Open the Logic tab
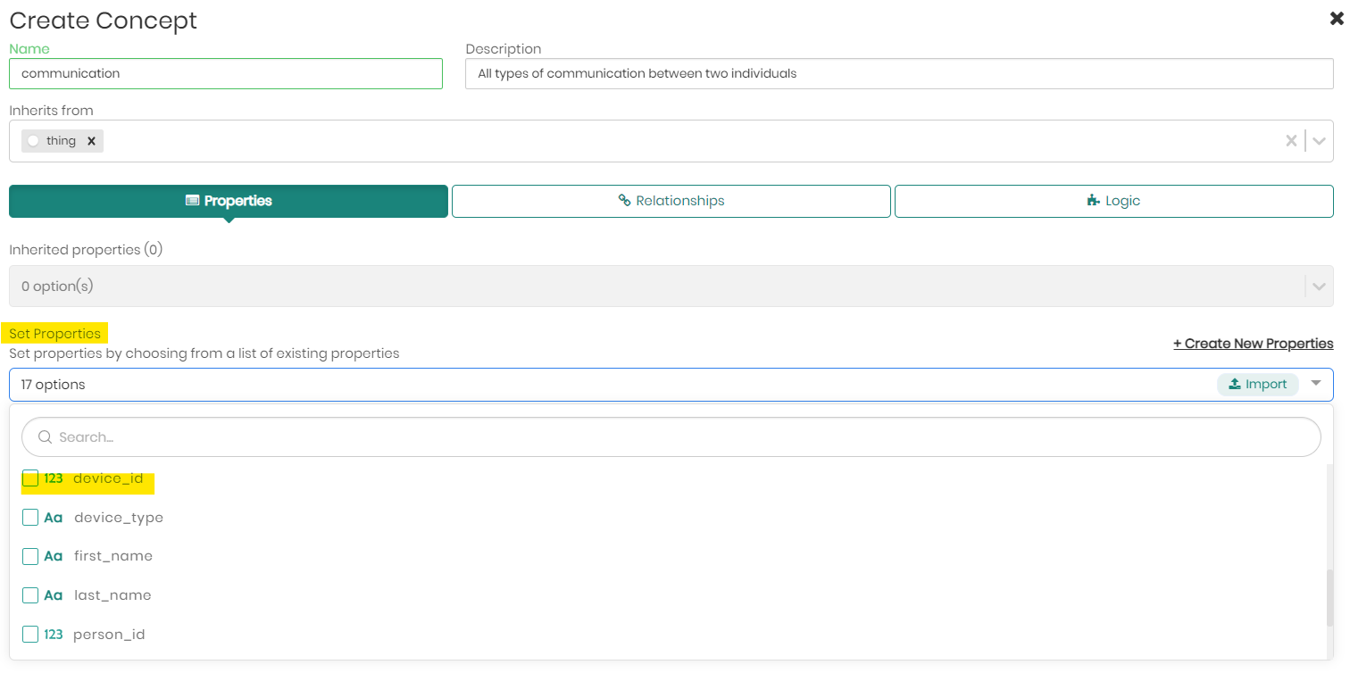 point(1113,201)
